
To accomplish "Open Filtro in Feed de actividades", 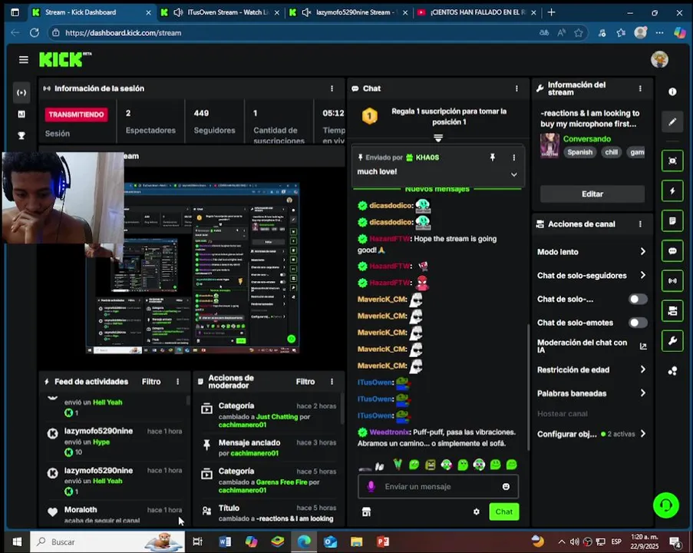I will (x=151, y=382).
